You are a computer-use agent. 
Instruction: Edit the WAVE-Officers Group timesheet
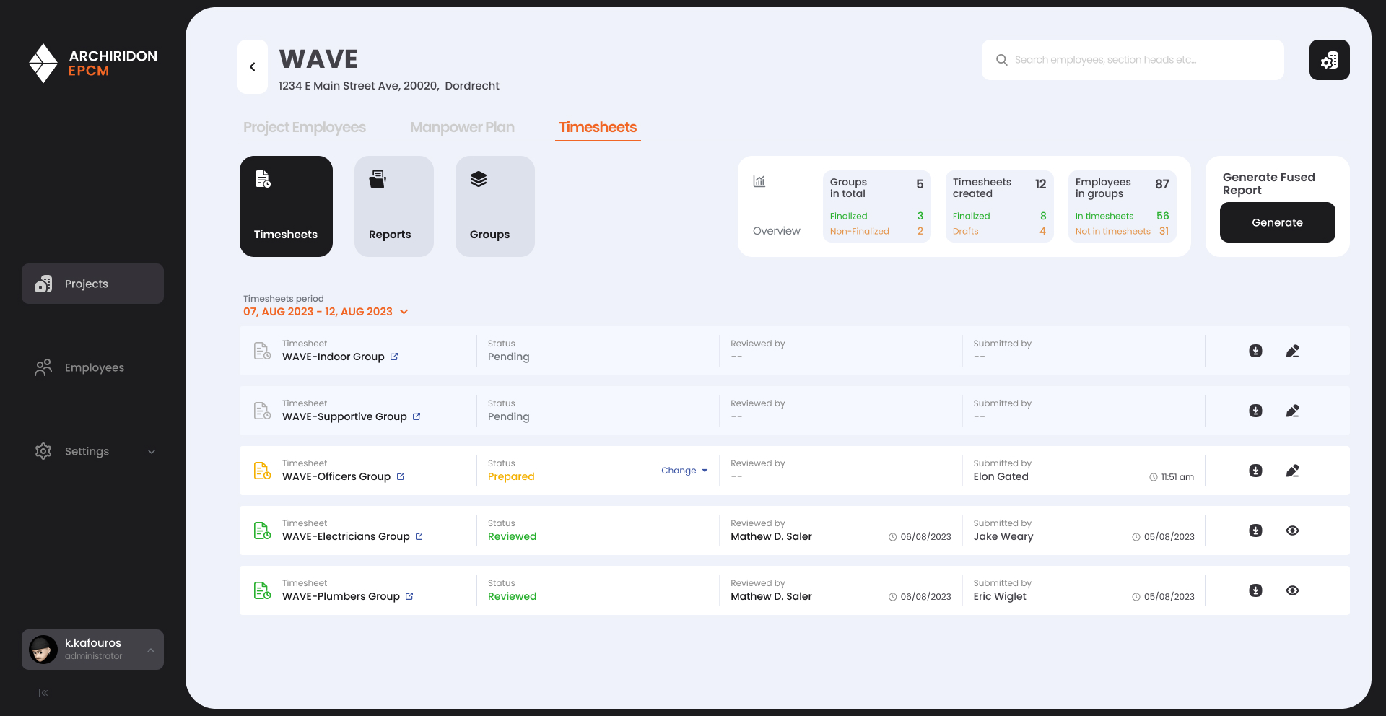(1292, 471)
